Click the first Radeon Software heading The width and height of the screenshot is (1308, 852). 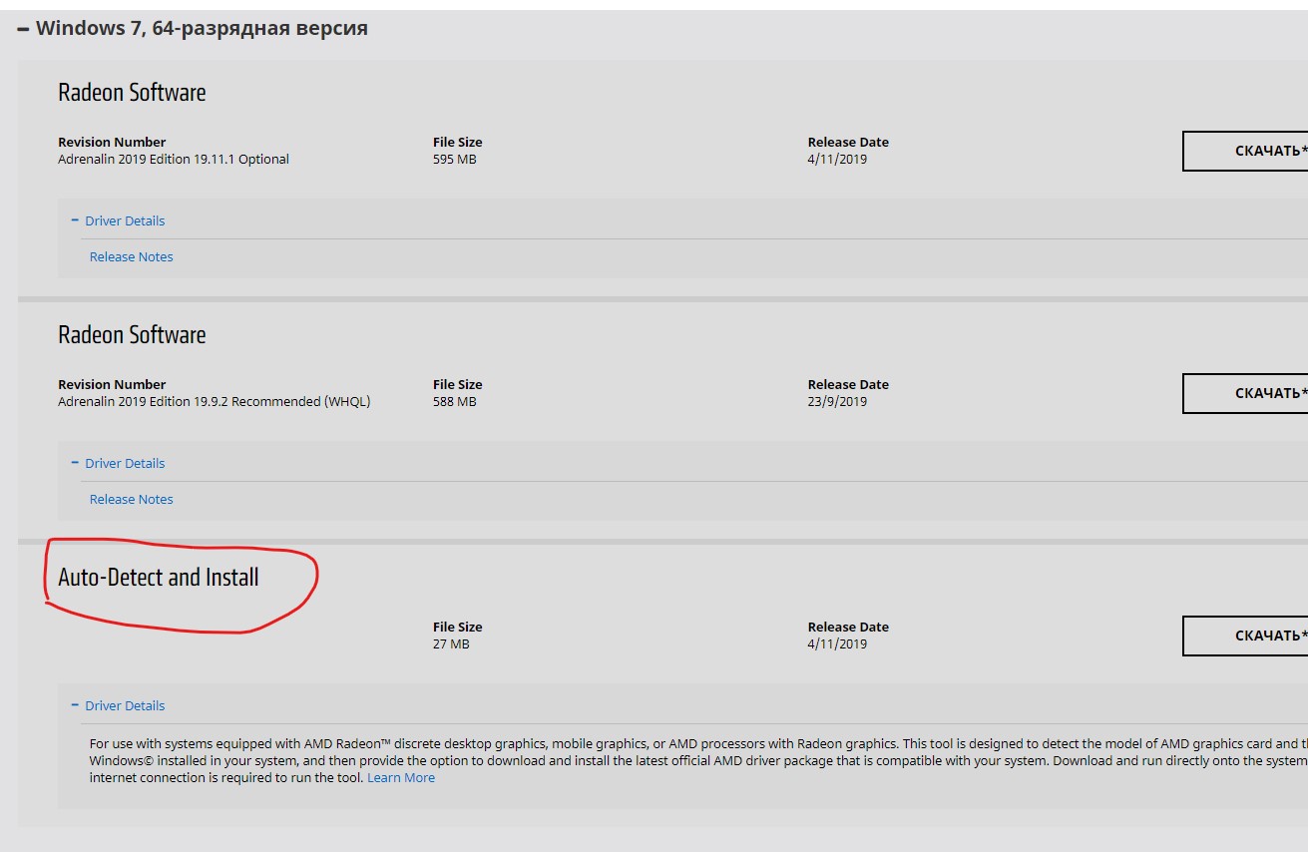(132, 93)
